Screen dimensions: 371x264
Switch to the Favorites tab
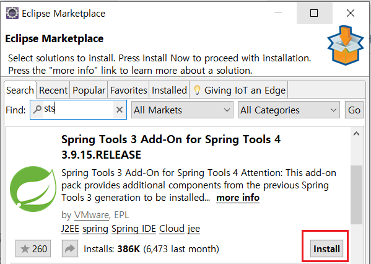pyautogui.click(x=128, y=90)
